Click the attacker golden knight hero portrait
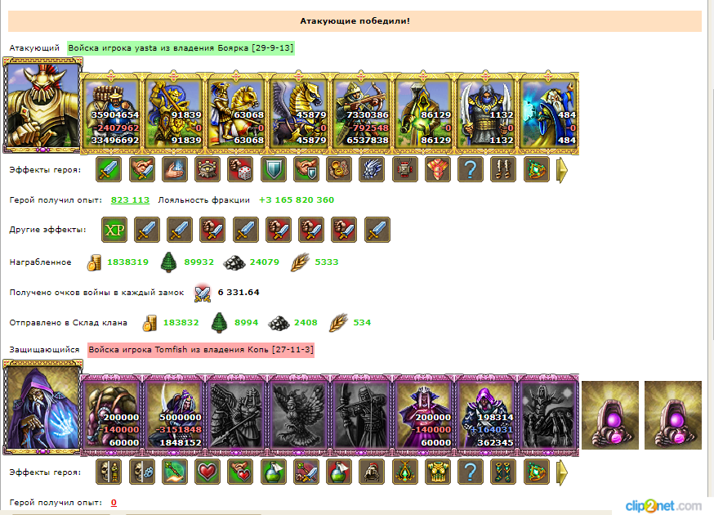714x515 pixels. point(42,105)
